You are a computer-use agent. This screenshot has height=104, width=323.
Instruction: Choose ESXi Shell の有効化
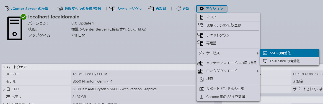[x=290, y=61]
